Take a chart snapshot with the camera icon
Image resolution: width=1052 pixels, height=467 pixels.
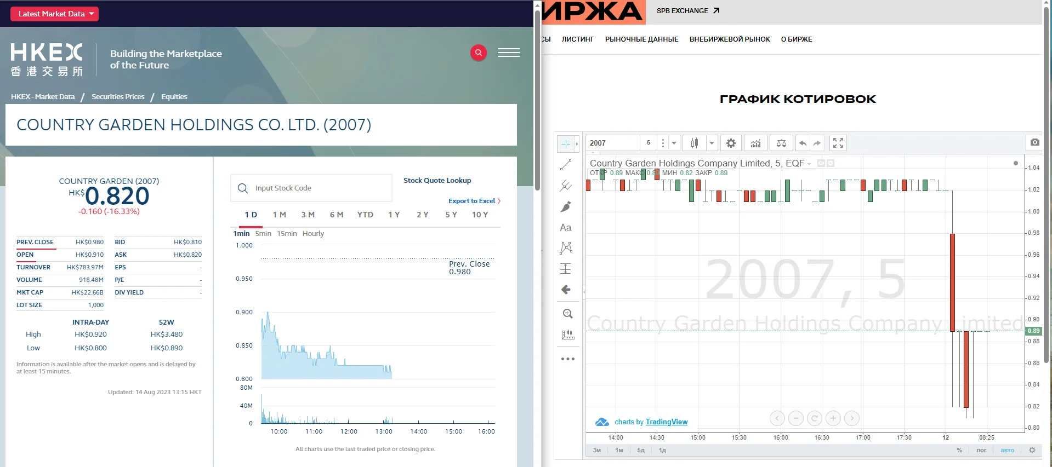(x=1034, y=142)
